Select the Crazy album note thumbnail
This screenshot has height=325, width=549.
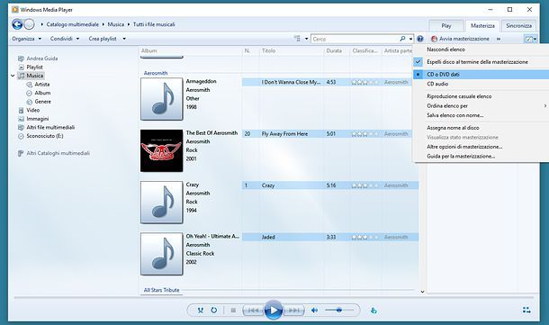point(161,203)
